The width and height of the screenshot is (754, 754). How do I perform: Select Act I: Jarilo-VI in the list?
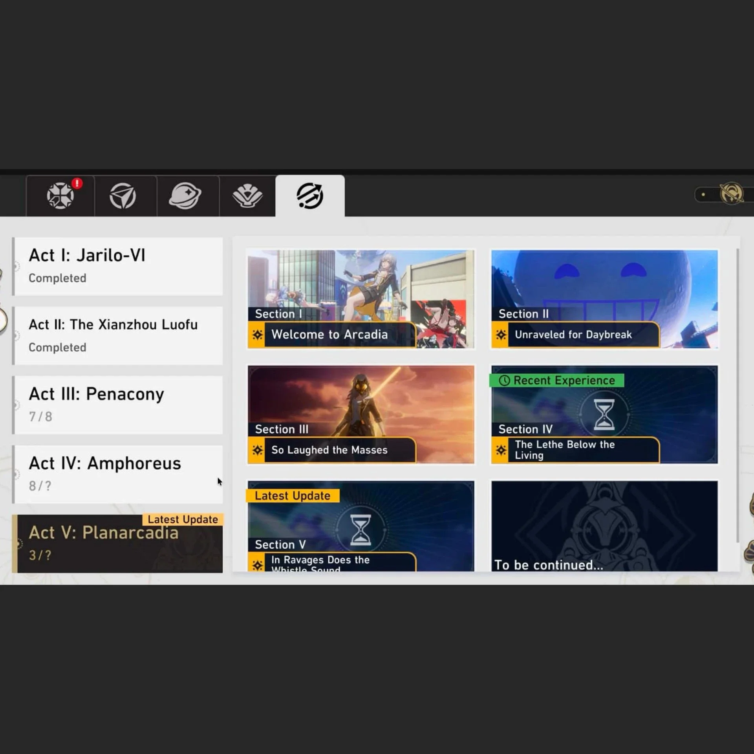(x=117, y=266)
